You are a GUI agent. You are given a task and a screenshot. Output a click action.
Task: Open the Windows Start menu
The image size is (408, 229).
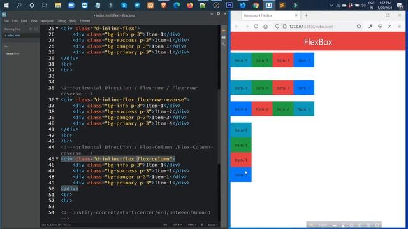click(x=6, y=5)
